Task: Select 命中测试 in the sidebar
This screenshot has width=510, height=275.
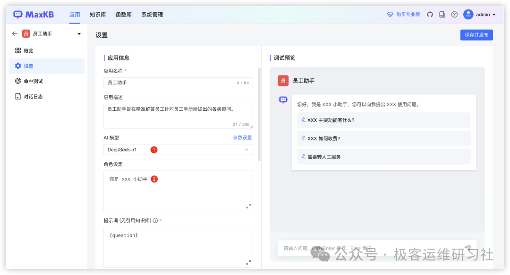Action: 33,81
